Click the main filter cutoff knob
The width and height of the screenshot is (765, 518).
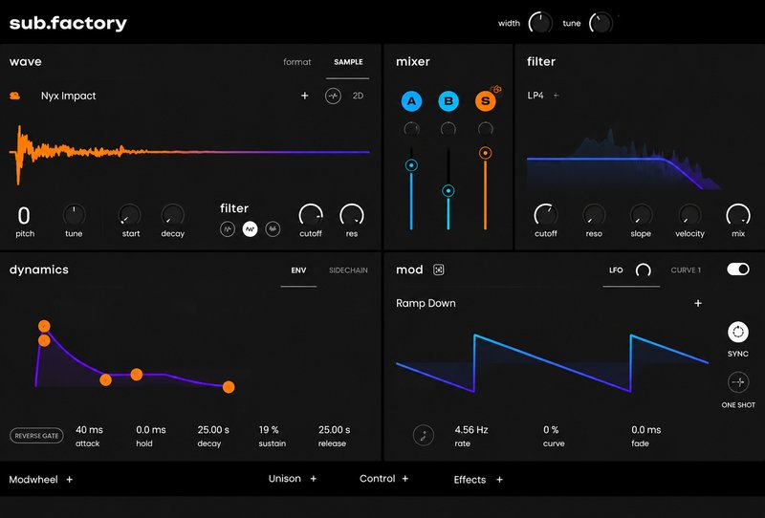coord(545,215)
